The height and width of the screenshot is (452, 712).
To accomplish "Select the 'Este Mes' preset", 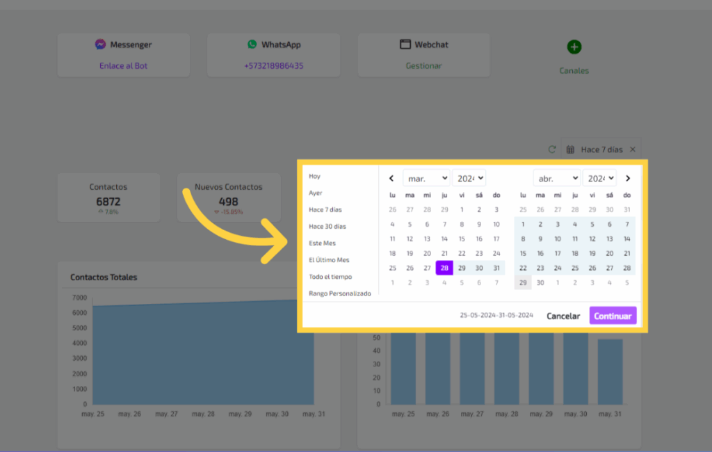I will pyautogui.click(x=322, y=243).
